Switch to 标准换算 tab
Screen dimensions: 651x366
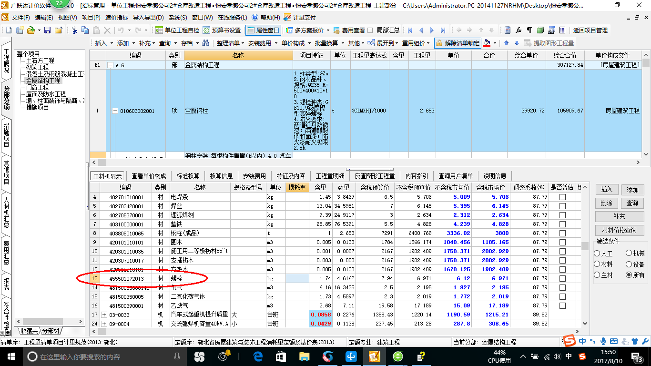point(188,176)
